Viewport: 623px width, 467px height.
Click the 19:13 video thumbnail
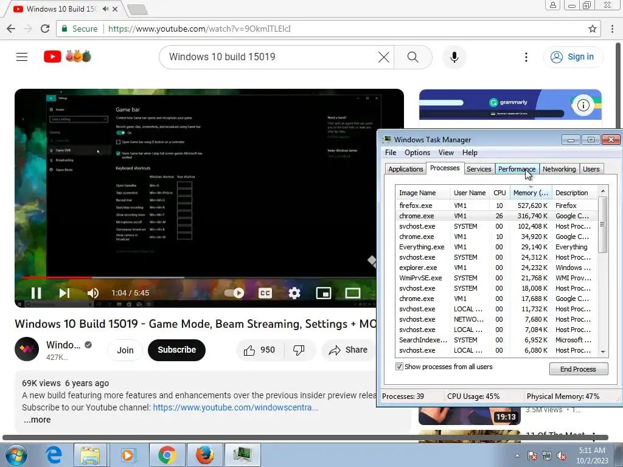point(470,416)
